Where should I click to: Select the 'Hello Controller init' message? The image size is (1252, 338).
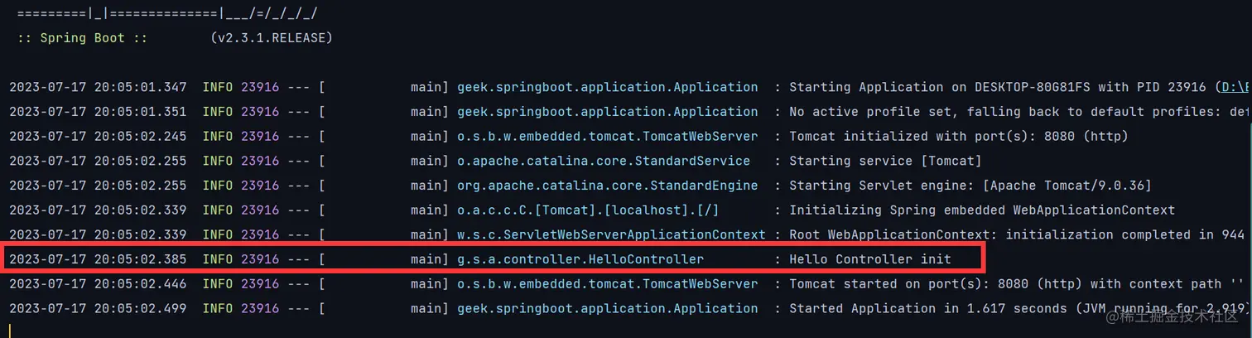(x=870, y=259)
